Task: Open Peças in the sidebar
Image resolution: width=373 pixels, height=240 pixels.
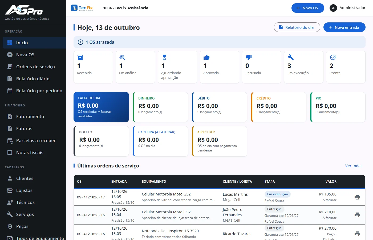Action: click(x=34, y=226)
